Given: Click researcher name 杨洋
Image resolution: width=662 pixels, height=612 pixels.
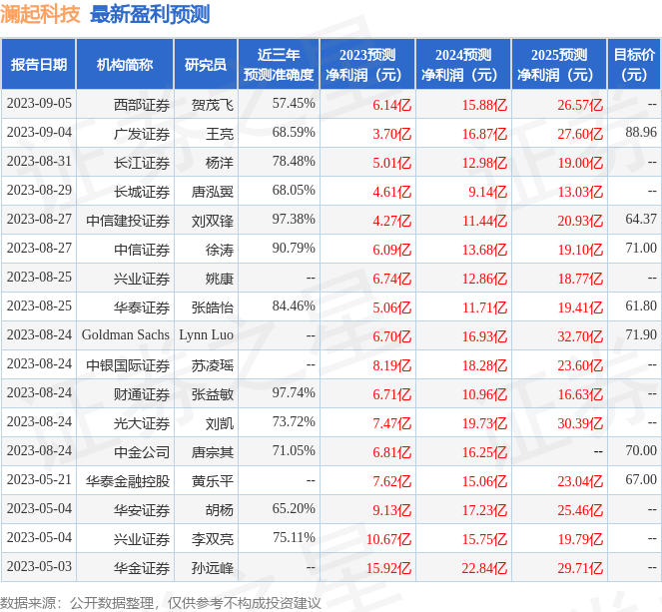Looking at the screenshot, I should pyautogui.click(x=220, y=163).
